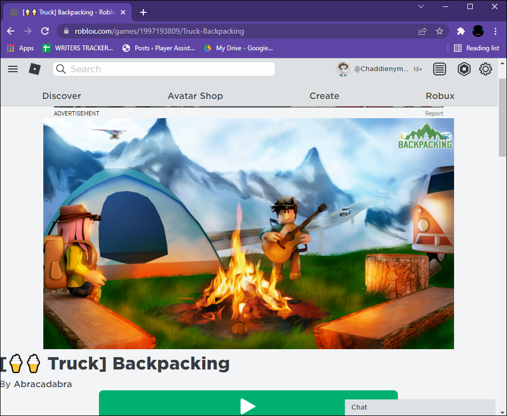The height and width of the screenshot is (416, 507).
Task: Go to the Create tab
Action: pyautogui.click(x=324, y=96)
